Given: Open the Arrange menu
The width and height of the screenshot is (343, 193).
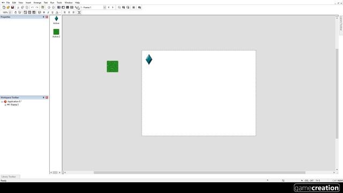Looking at the screenshot, I should [38, 3].
